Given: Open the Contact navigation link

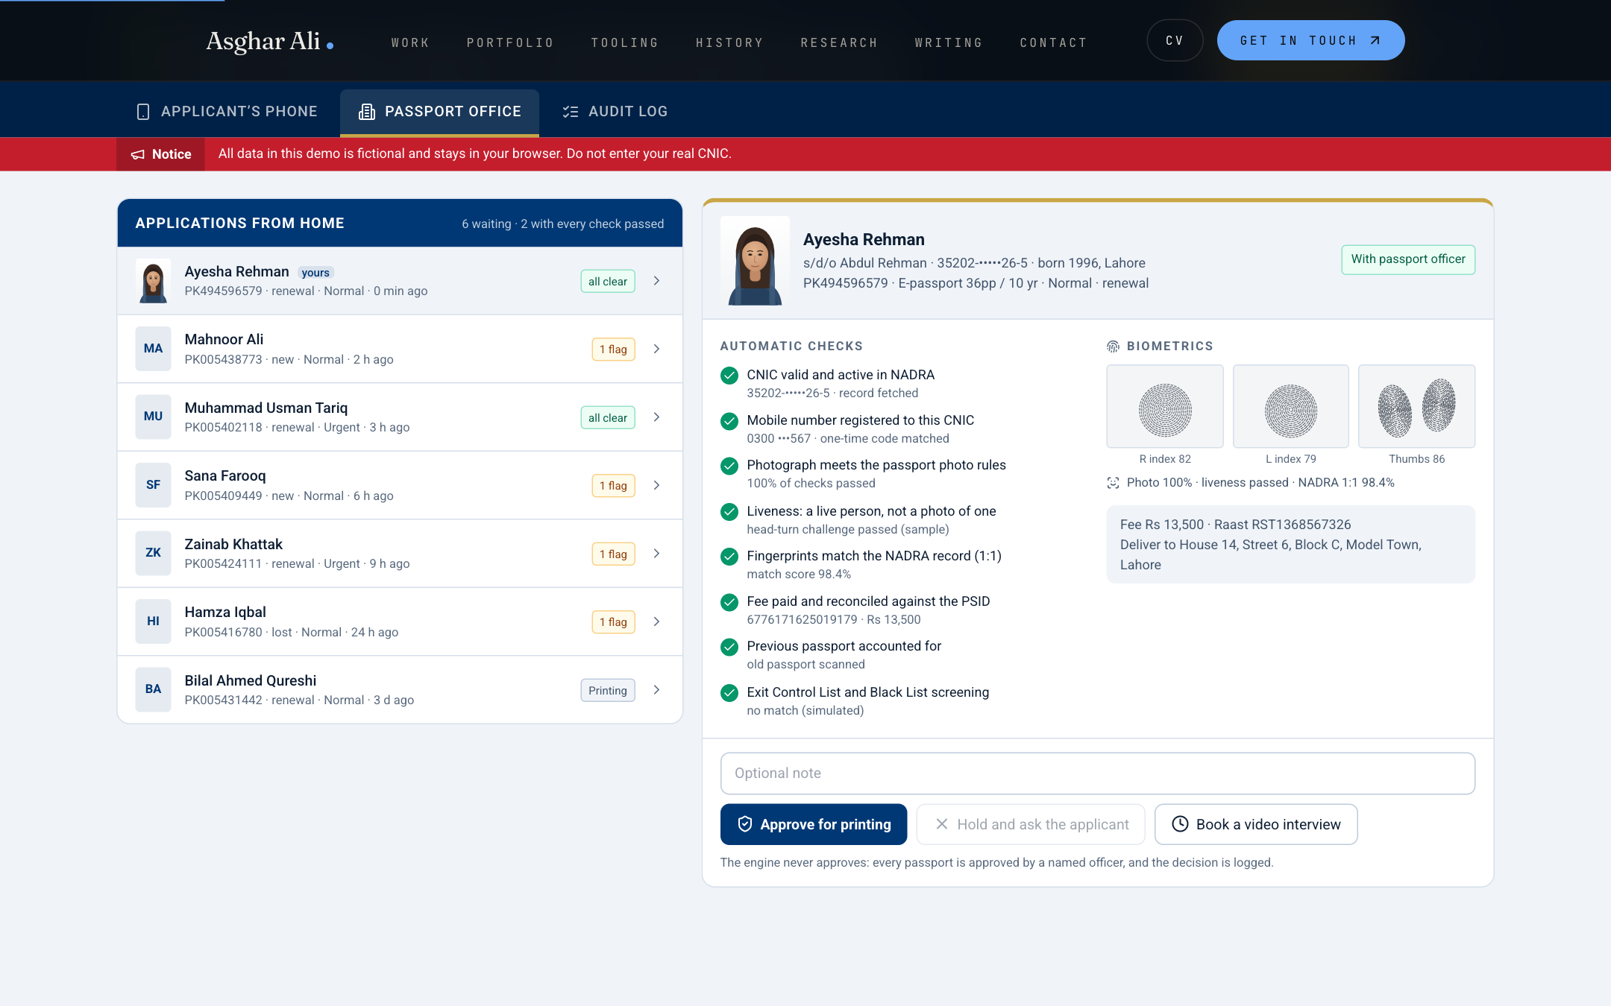Looking at the screenshot, I should click(1053, 42).
